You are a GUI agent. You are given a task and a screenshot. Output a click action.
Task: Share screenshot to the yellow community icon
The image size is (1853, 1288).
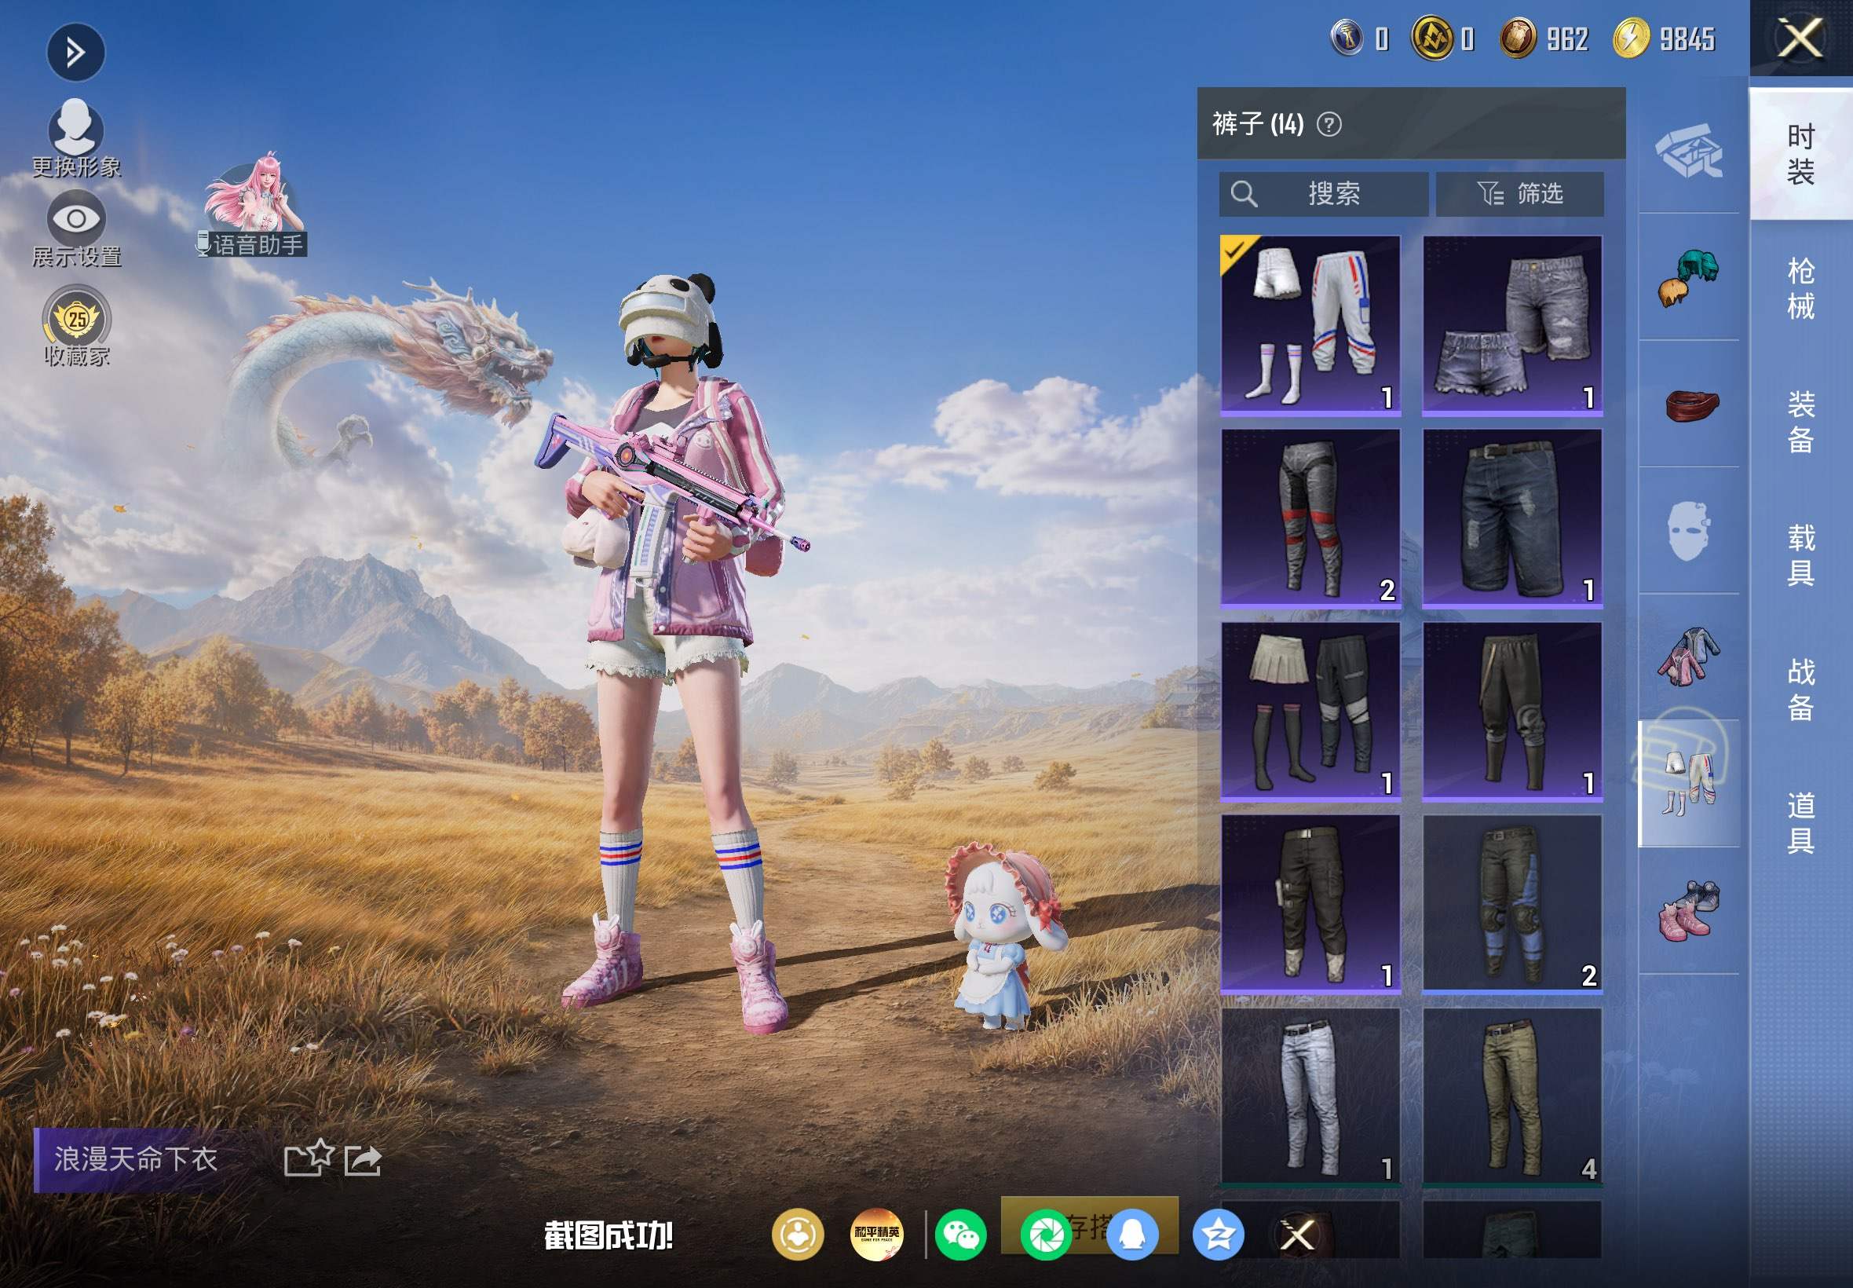(798, 1235)
